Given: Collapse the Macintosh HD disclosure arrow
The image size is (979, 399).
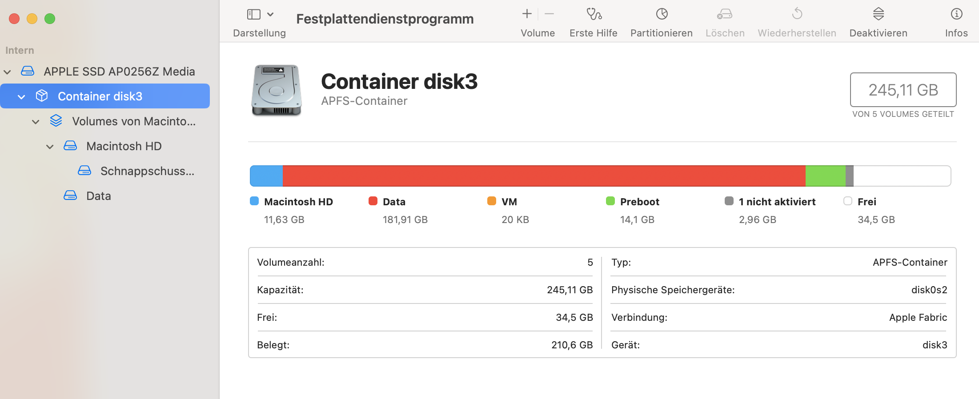Looking at the screenshot, I should (50, 147).
